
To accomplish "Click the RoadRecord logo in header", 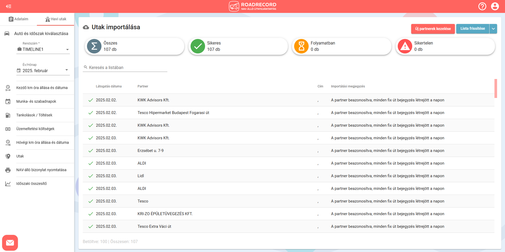I will (252, 6).
